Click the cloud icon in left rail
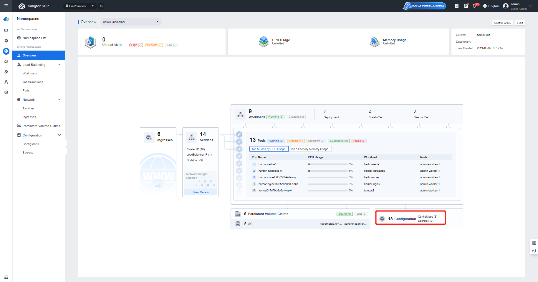This screenshot has height=282, width=538. tap(6, 19)
